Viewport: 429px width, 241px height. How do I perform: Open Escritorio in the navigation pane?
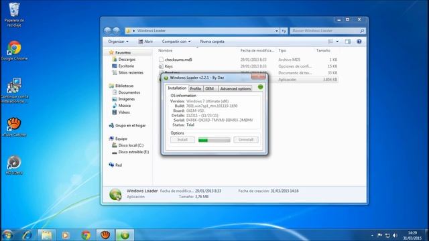click(123, 66)
